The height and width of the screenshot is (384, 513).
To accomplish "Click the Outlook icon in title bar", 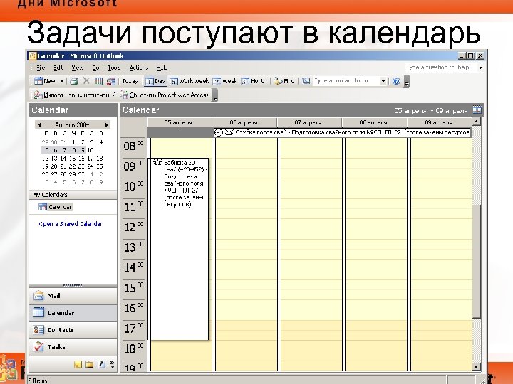I will (x=32, y=56).
